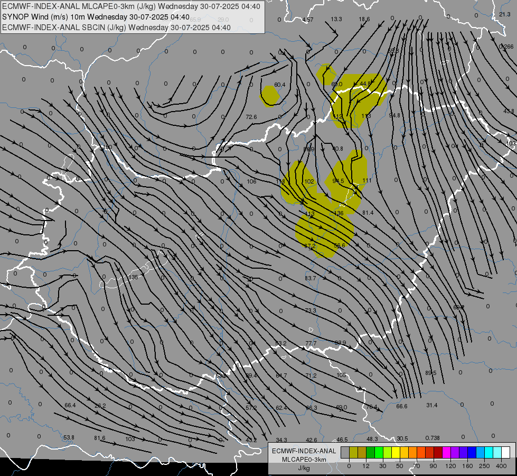Click the map value 72.6

tap(251, 117)
